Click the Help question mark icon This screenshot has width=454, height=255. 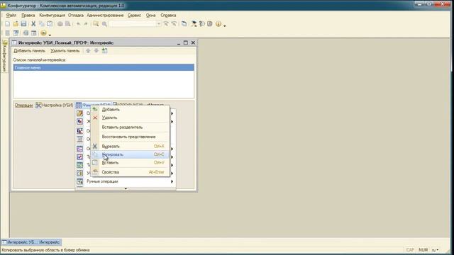202,24
